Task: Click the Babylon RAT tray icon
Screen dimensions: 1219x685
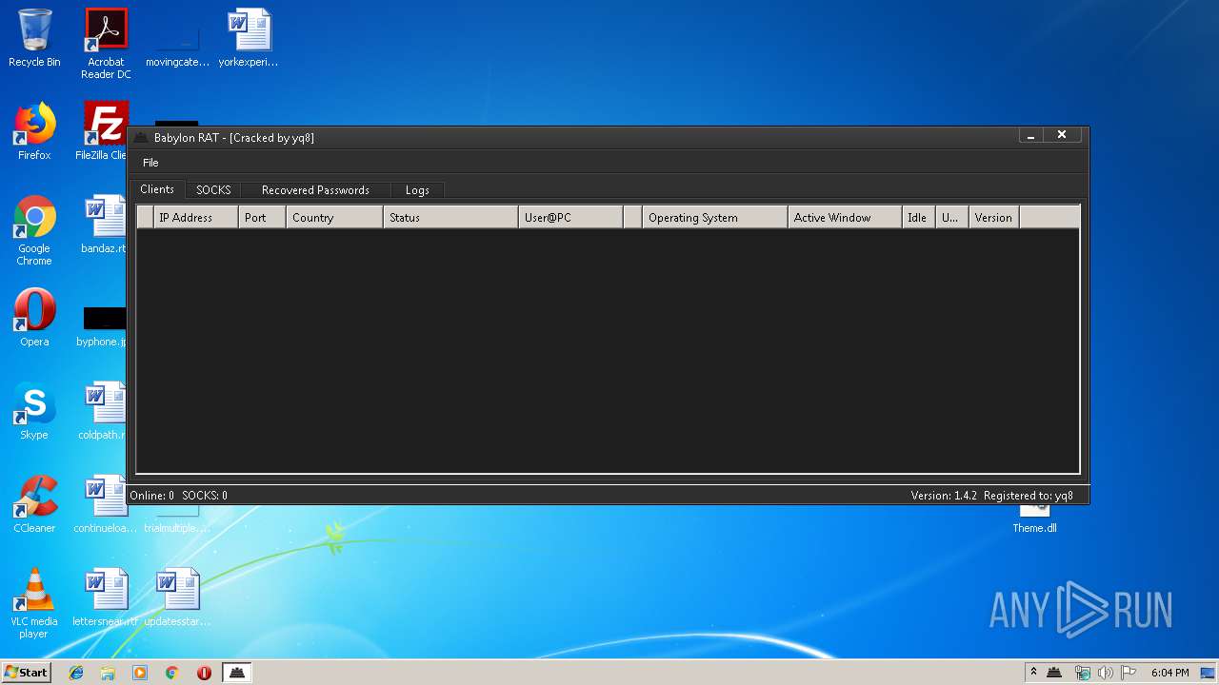Action: pos(1054,673)
